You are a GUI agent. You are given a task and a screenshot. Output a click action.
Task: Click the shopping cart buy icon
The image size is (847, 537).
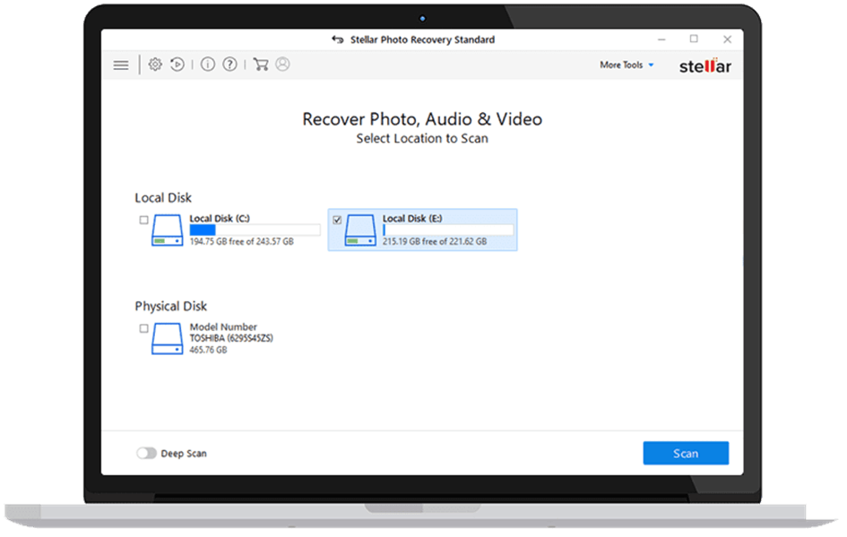[261, 65]
